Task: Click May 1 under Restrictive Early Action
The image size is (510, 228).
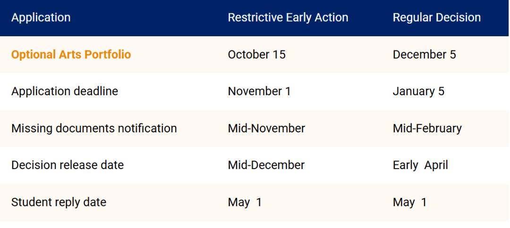Action: click(x=245, y=203)
